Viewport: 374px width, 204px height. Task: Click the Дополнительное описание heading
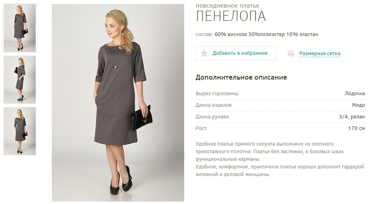(241, 77)
